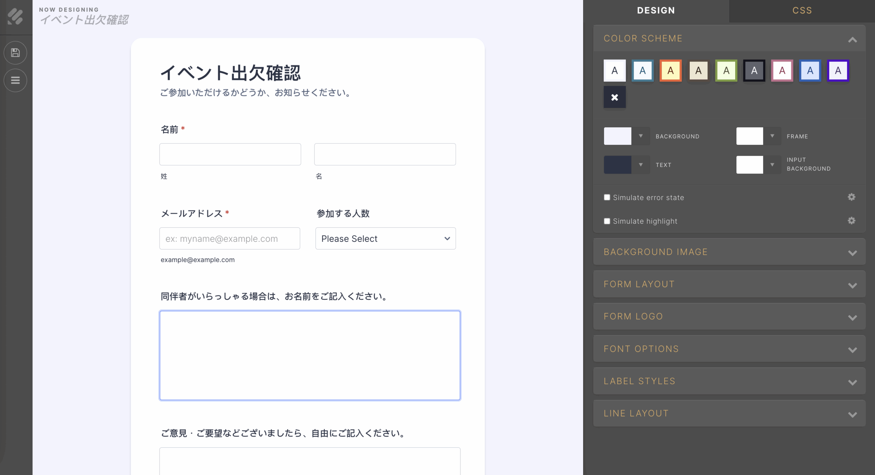Viewport: 875px width, 475px height.
Task: Click the Jotform logo icon
Action: click(x=15, y=16)
